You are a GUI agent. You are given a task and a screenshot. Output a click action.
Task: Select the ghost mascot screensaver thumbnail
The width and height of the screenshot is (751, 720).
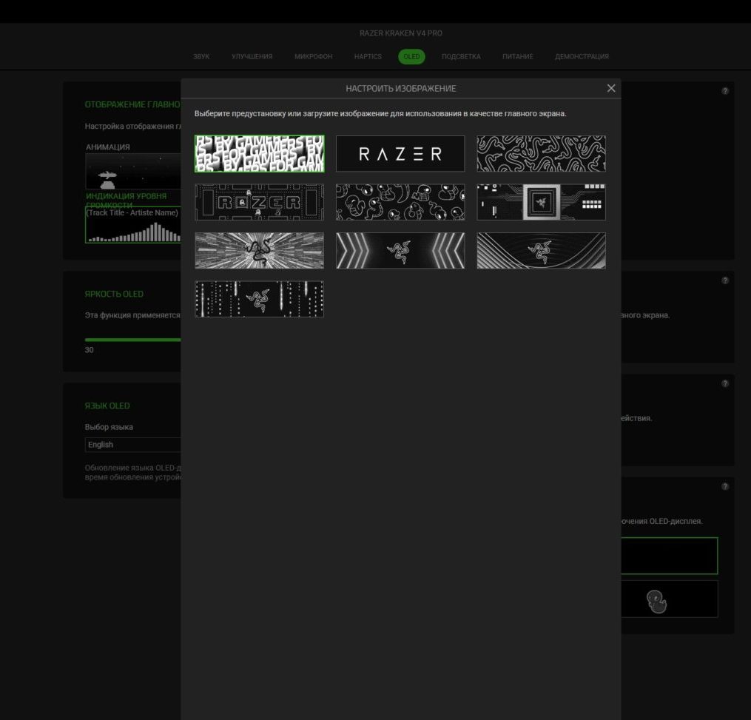pyautogui.click(x=670, y=599)
